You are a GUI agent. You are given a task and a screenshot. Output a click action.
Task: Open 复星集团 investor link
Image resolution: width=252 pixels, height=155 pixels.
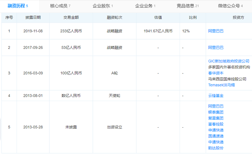click(216, 118)
